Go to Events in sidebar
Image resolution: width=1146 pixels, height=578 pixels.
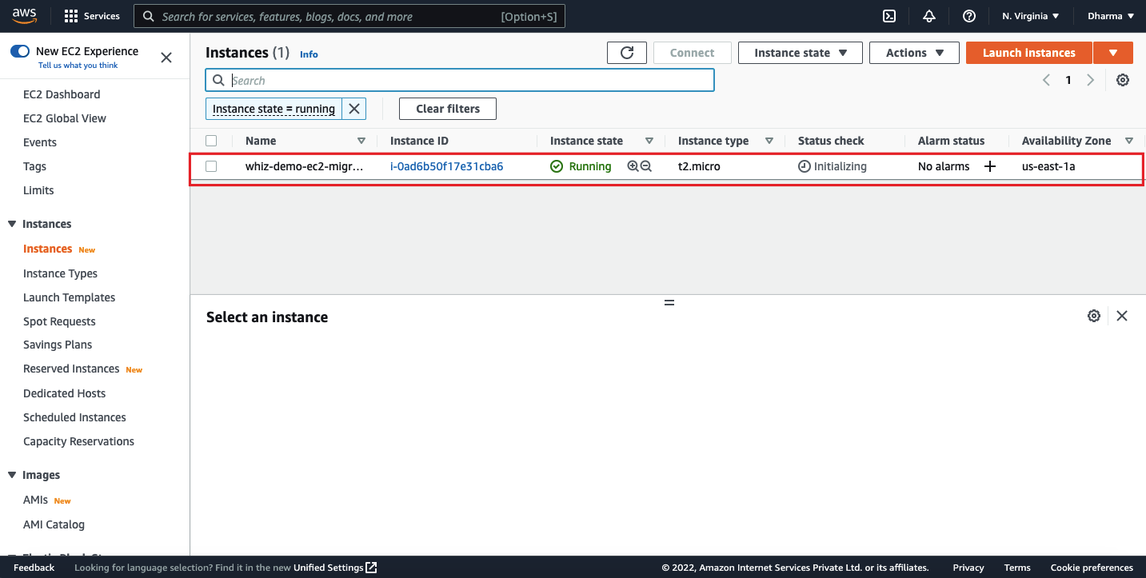40,142
